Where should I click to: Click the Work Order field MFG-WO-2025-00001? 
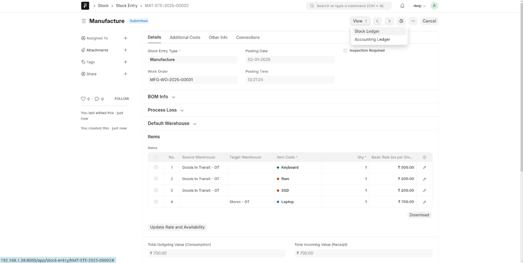[192, 80]
